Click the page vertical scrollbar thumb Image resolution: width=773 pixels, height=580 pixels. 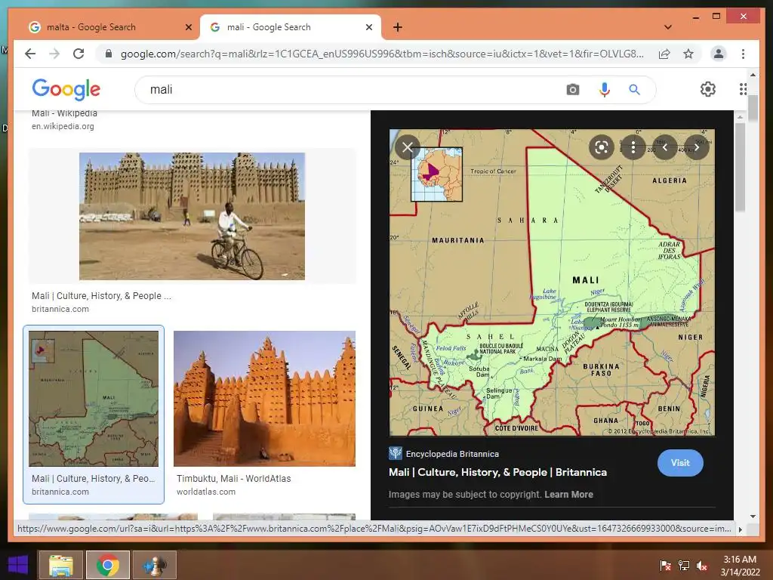753,109
